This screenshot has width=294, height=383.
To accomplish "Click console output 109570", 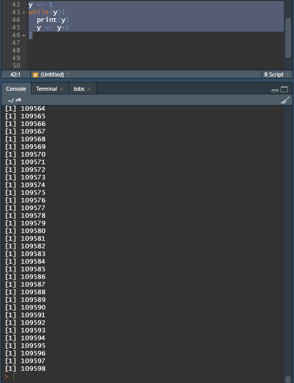I will point(33,155).
